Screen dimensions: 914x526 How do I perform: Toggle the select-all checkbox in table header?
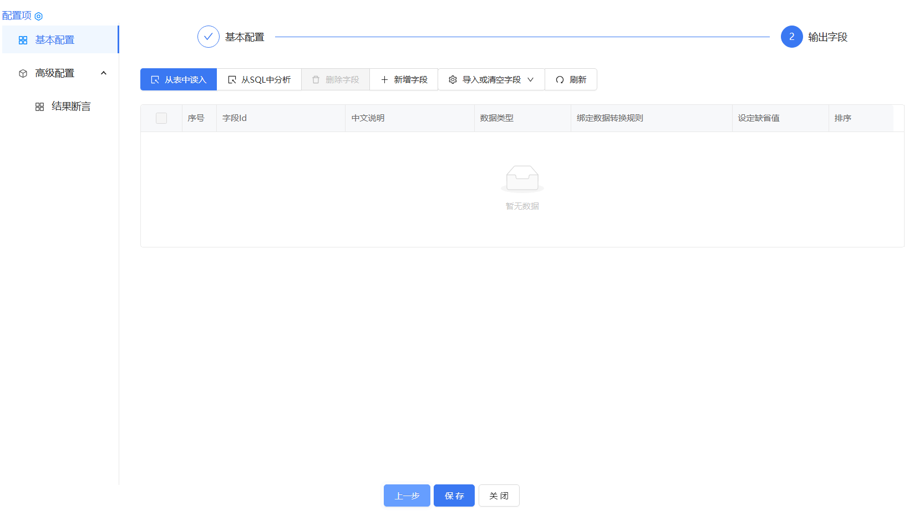click(x=161, y=118)
